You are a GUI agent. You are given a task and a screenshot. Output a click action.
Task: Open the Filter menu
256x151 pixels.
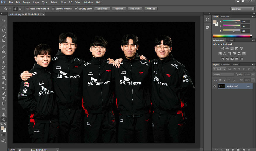[x=63, y=2]
